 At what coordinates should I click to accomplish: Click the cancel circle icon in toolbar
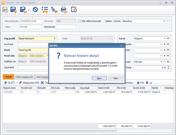[x=35, y=9]
